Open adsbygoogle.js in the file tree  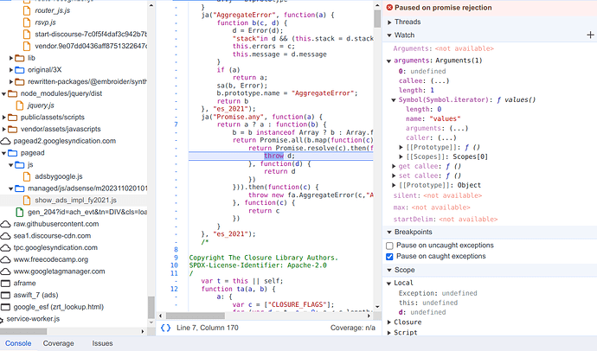[59, 176]
